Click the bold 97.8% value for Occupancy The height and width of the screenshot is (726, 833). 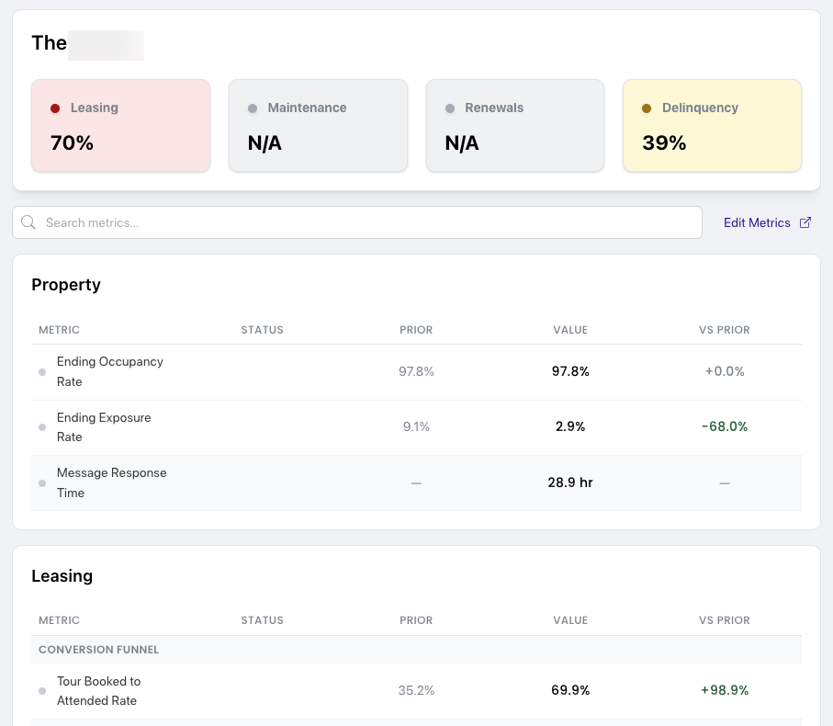point(570,371)
